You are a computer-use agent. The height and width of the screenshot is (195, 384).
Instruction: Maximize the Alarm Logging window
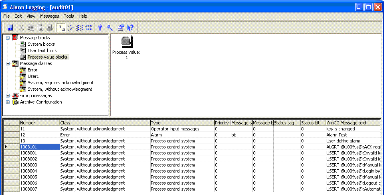[368, 7]
